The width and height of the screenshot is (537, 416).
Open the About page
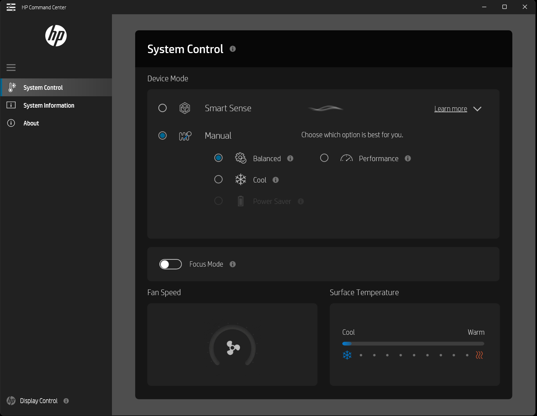click(56, 123)
